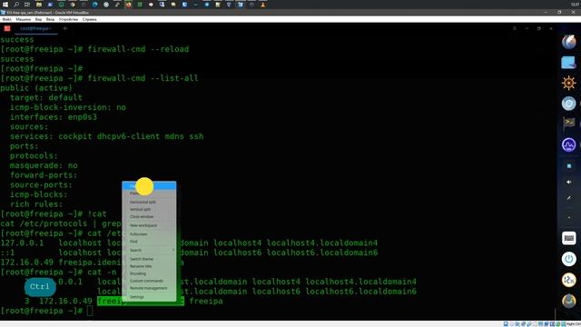Click 'interfaces: enp0s3' line
Viewport: 581px width, 327px height.
(x=54, y=117)
